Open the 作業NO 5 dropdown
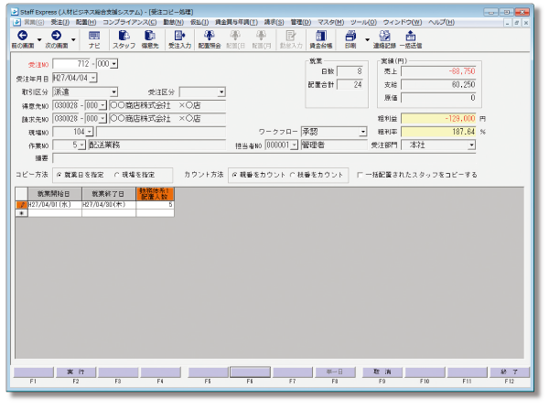549x409 pixels. pyautogui.click(x=82, y=145)
